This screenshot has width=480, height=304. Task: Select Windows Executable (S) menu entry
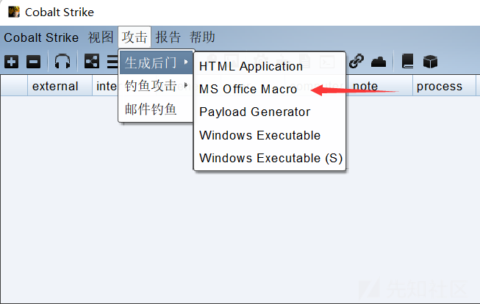(x=271, y=158)
